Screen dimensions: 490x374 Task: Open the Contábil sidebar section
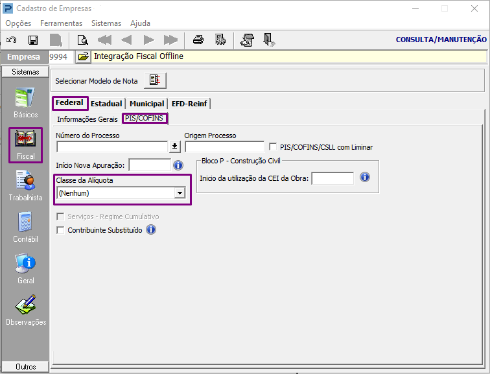tap(25, 227)
